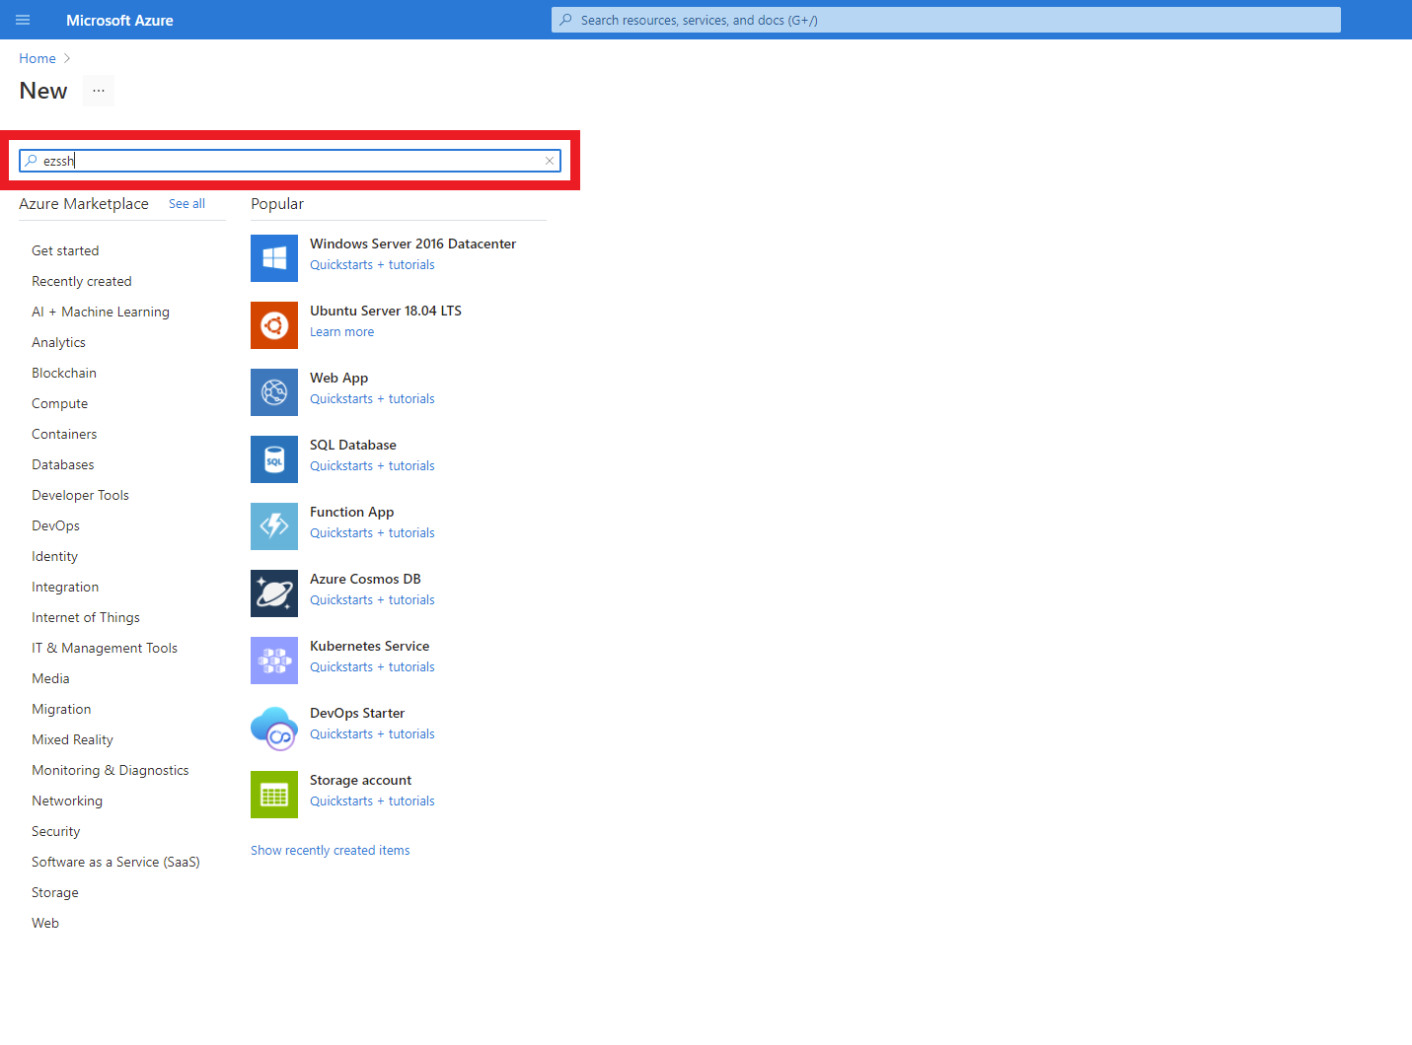Open the Databases category
The width and height of the screenshot is (1412, 1045).
pos(63,464)
